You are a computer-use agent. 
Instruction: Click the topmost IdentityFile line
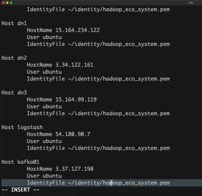(98, 10)
